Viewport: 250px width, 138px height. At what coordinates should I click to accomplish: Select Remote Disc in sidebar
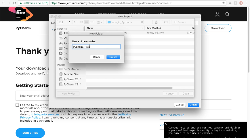69,74
